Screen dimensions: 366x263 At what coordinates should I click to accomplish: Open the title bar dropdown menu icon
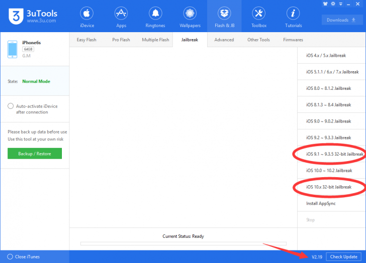pos(341,4)
